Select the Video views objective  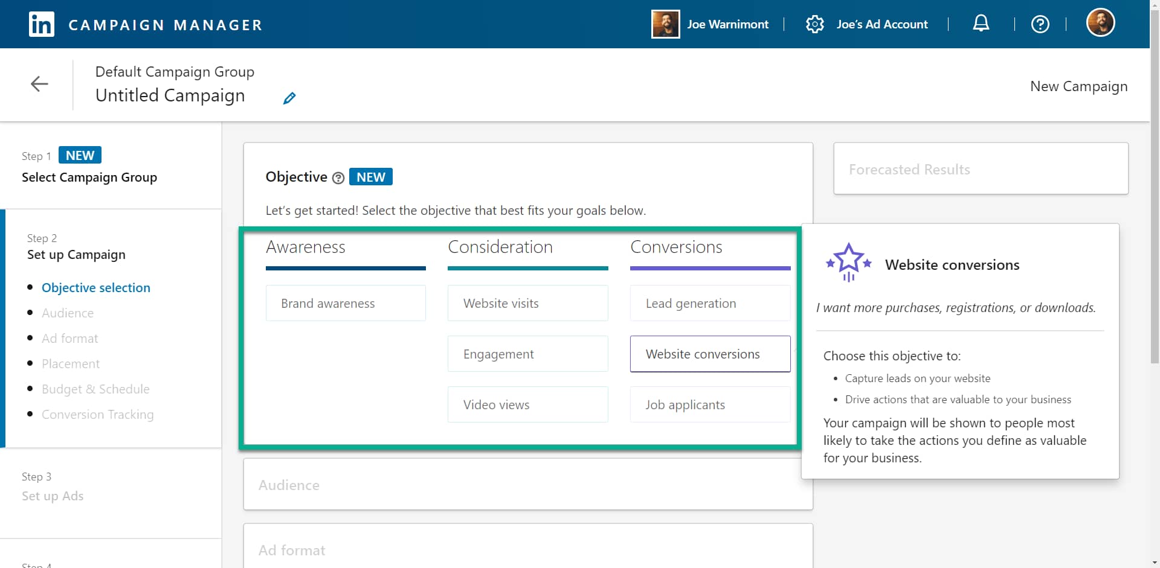point(527,404)
